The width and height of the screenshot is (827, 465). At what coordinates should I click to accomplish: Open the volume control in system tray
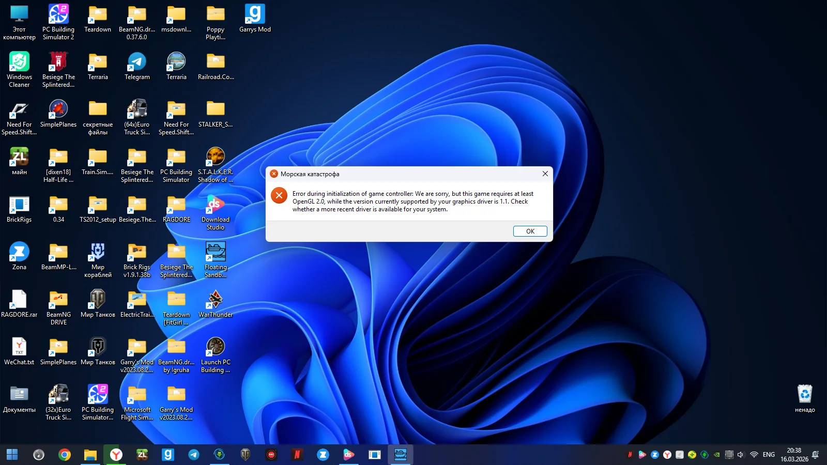(741, 455)
